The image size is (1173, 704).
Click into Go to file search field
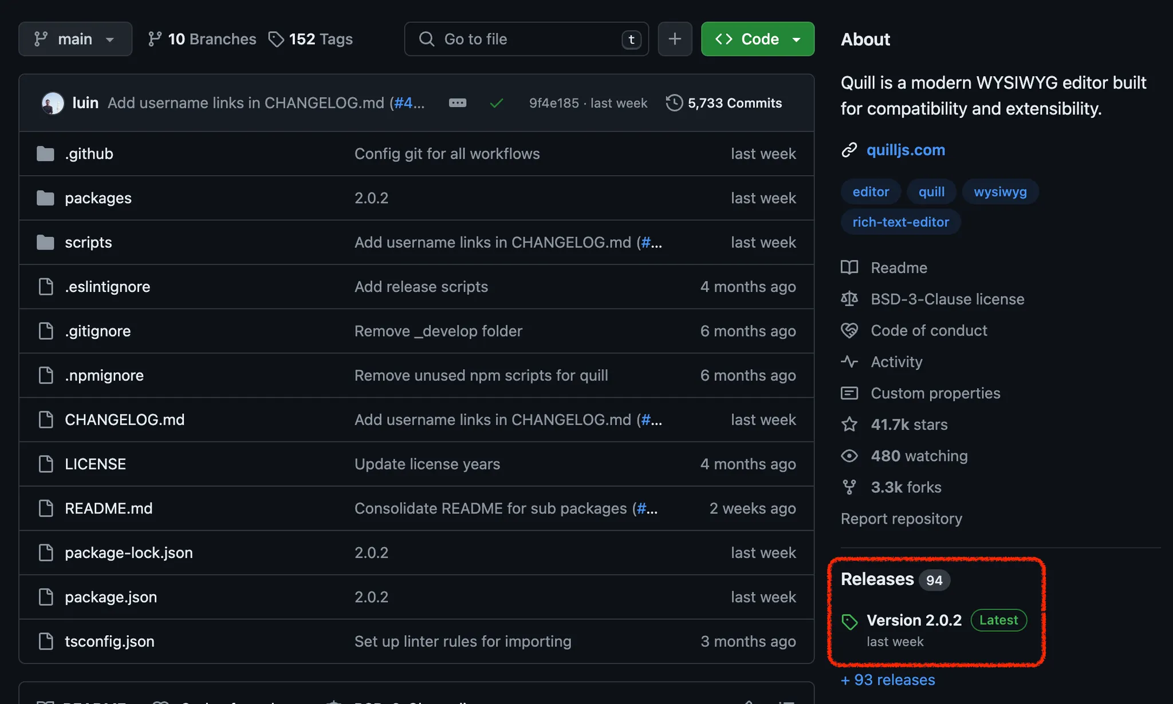click(x=526, y=39)
